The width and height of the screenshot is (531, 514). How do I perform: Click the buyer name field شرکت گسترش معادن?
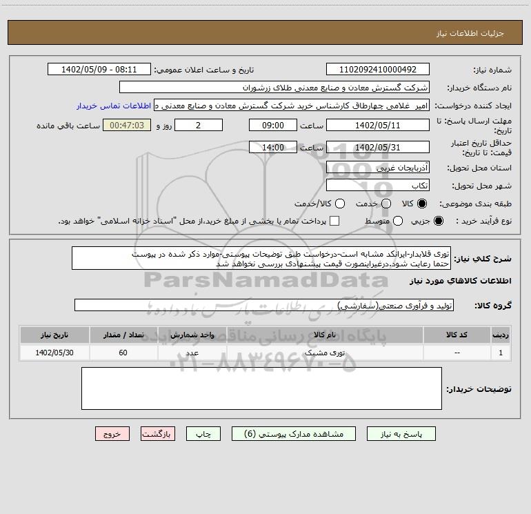point(274,88)
